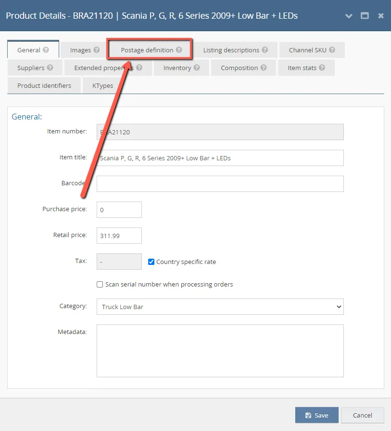
Task: Click help icon beside Extended properties
Action: [x=139, y=67]
